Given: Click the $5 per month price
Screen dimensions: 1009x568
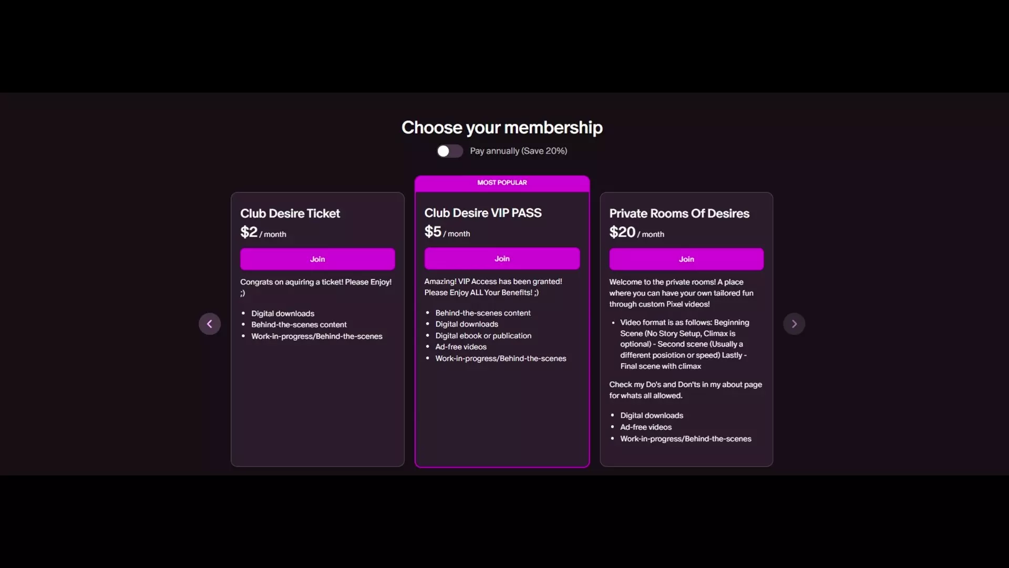Looking at the screenshot, I should pos(447,232).
